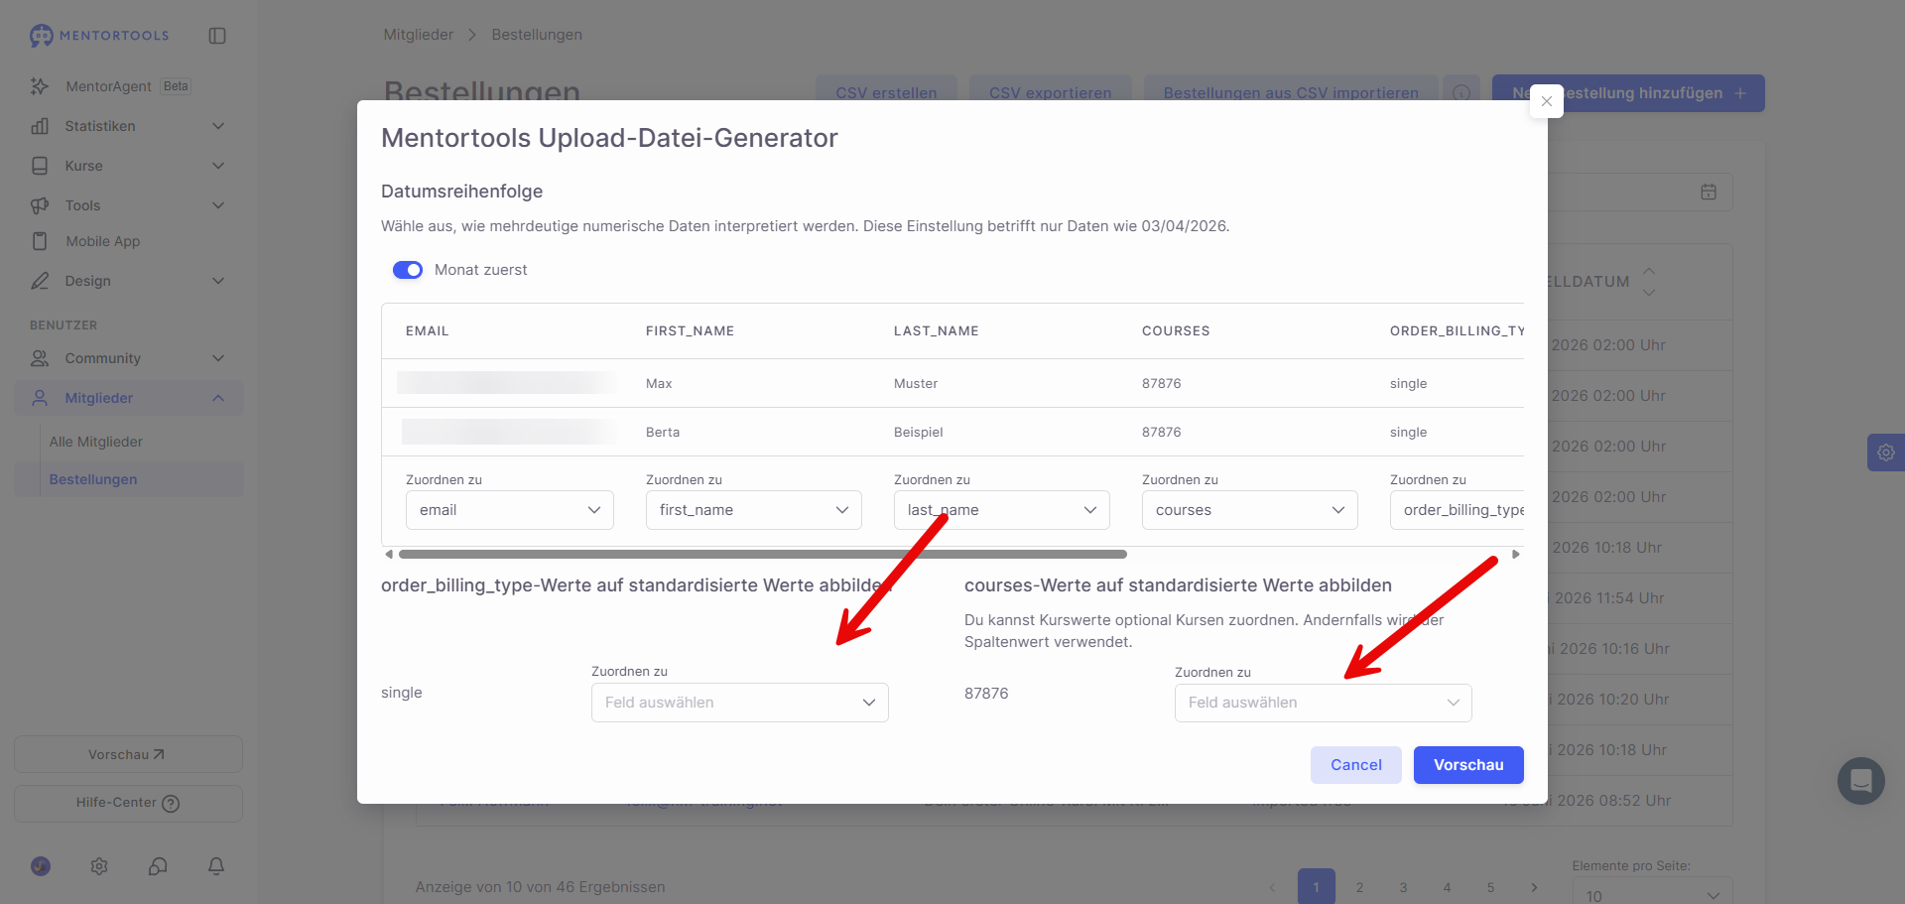
Task: Click the Statistiken chart icon
Action: point(40,126)
